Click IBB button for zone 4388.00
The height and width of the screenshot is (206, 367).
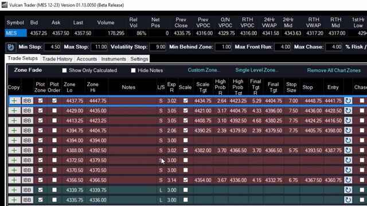[27, 150]
